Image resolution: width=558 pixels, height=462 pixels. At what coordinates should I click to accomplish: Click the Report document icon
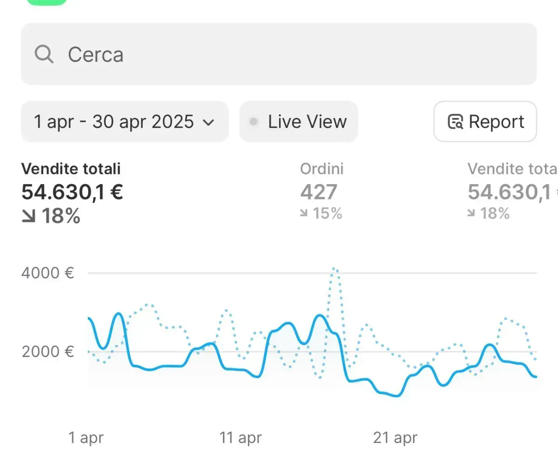455,122
